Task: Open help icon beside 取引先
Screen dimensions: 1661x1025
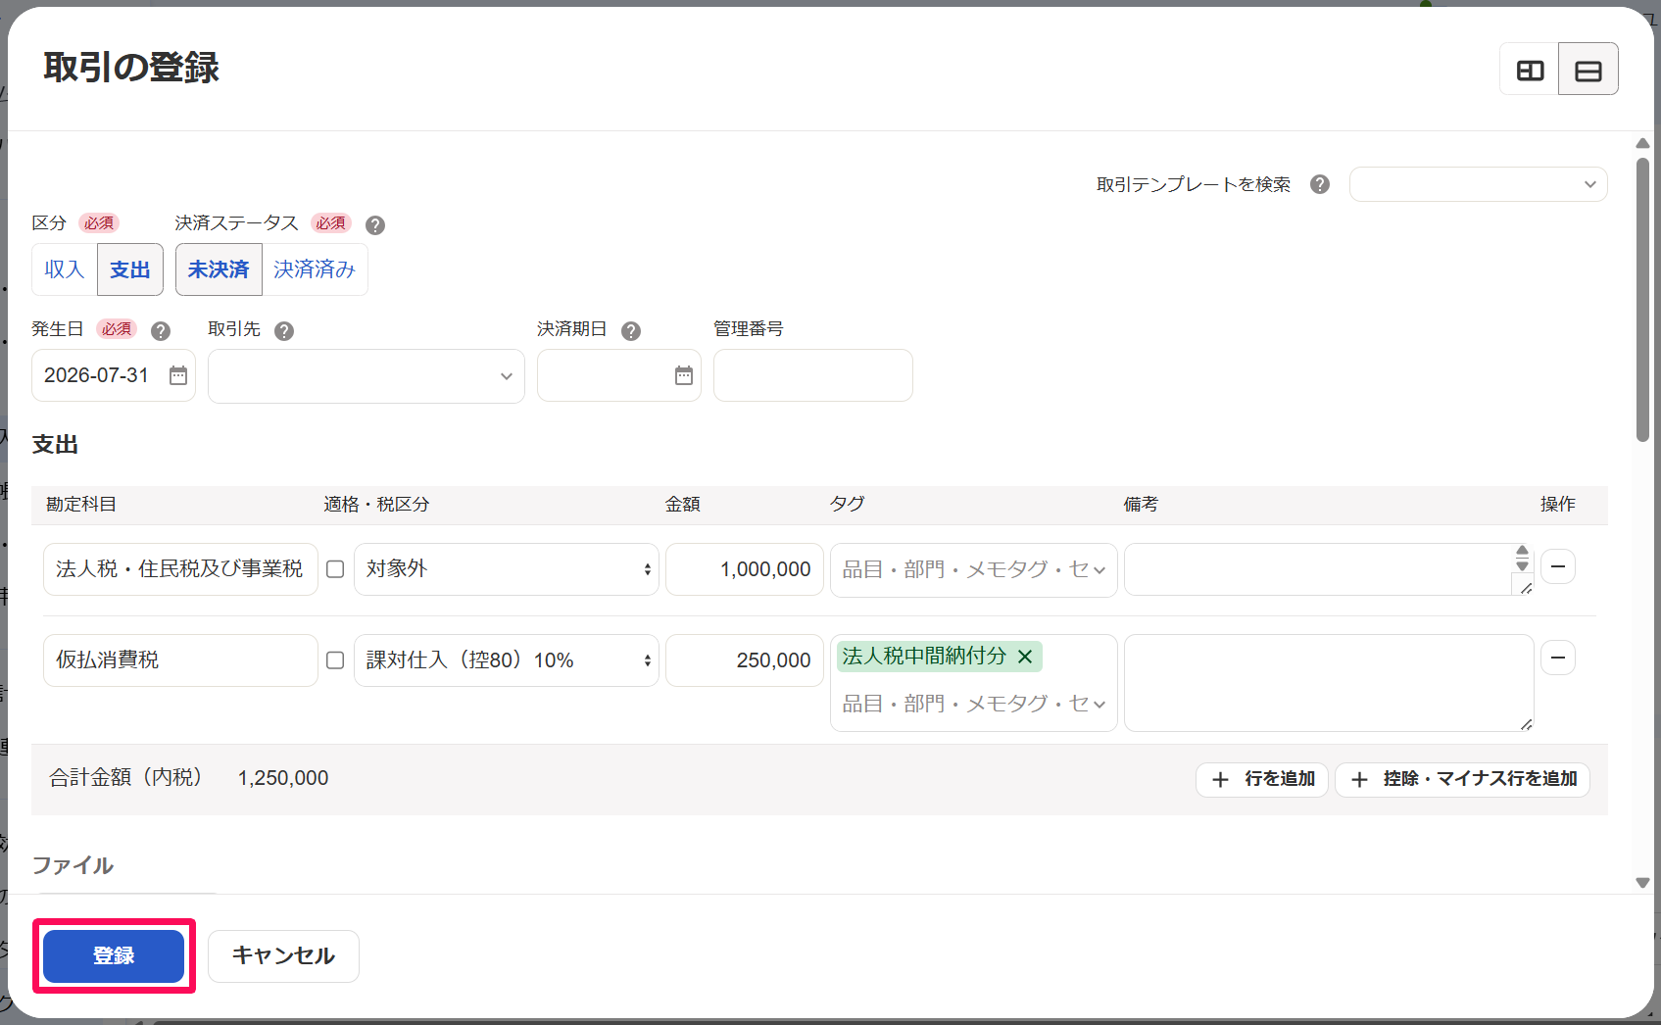Action: pos(284,331)
